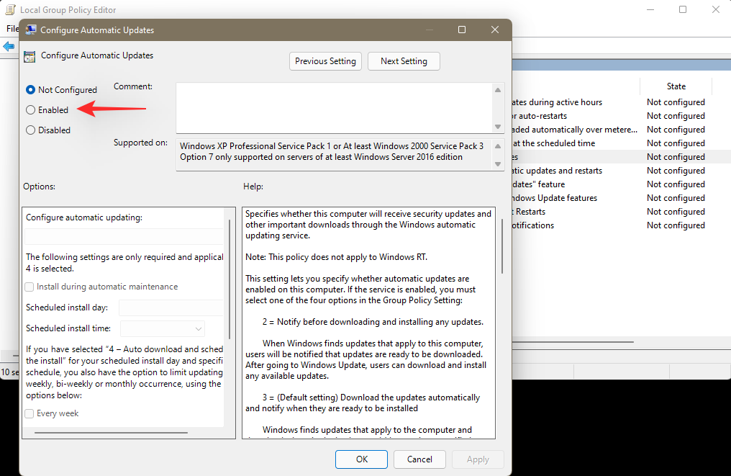Click the policy setting icon beside the heading
This screenshot has width=731, height=476.
[30, 56]
